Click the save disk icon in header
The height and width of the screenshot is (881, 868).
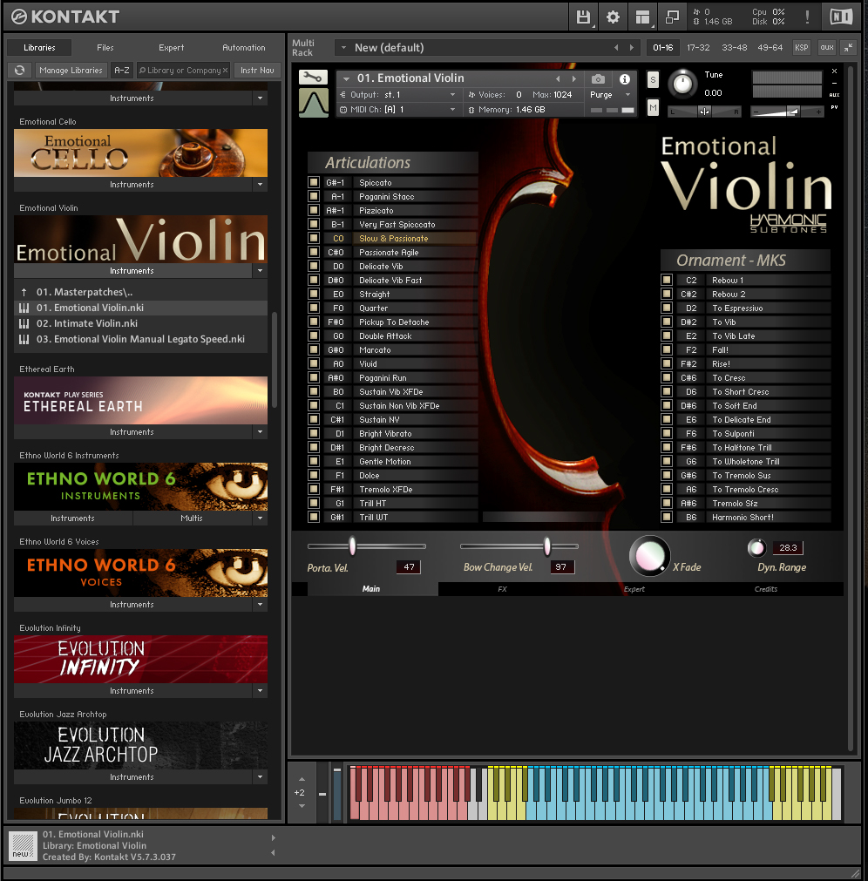click(x=583, y=17)
